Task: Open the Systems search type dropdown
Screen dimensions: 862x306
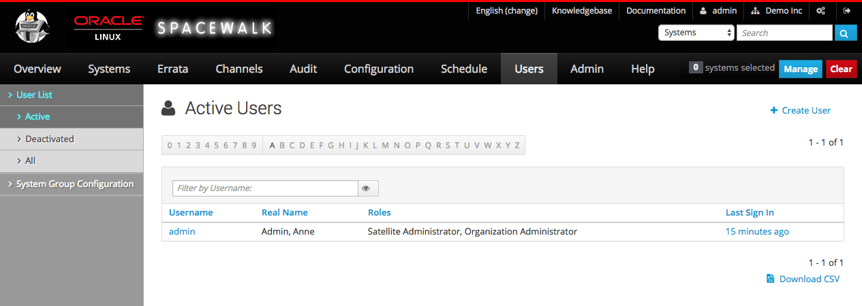Action: point(696,33)
